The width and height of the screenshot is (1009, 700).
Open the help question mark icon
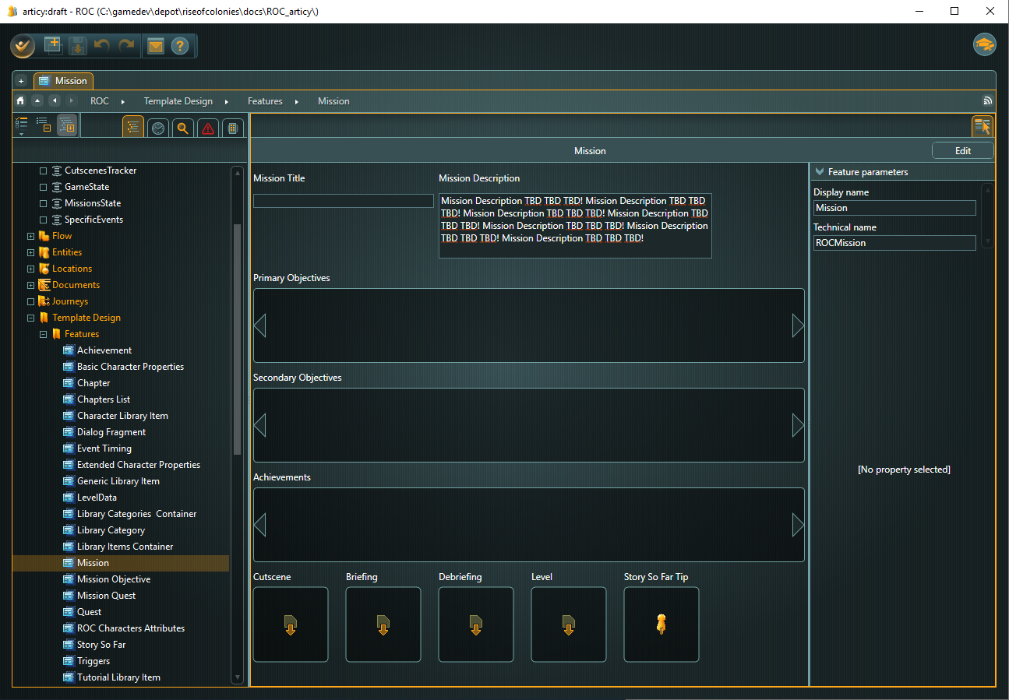[180, 47]
